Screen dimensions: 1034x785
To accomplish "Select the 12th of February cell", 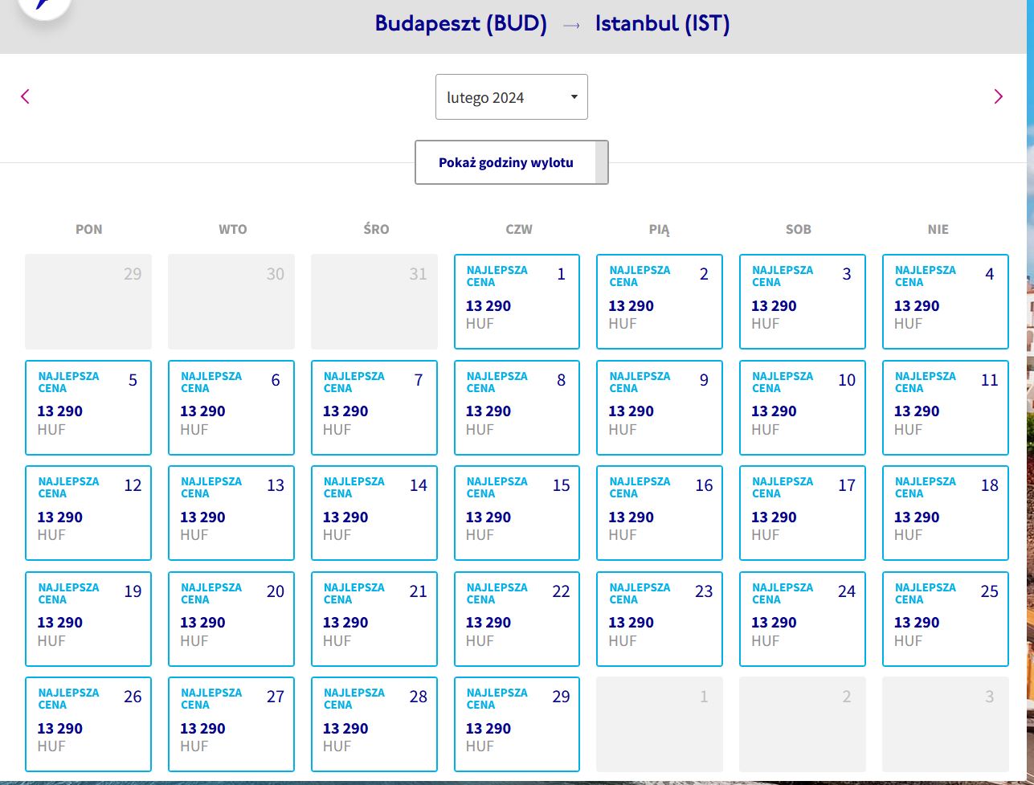I will [88, 513].
